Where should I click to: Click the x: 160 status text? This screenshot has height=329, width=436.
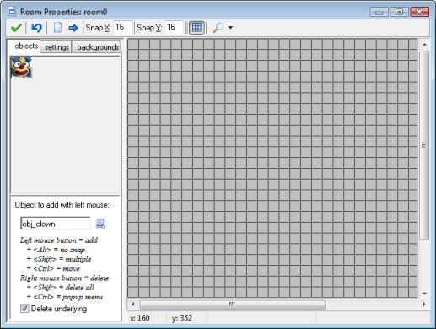(x=140, y=318)
